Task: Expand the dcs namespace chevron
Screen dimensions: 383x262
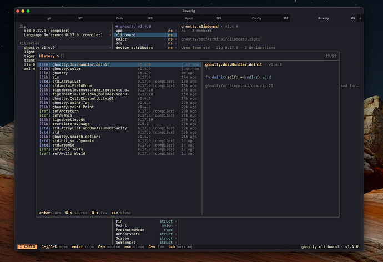Action: (x=175, y=43)
